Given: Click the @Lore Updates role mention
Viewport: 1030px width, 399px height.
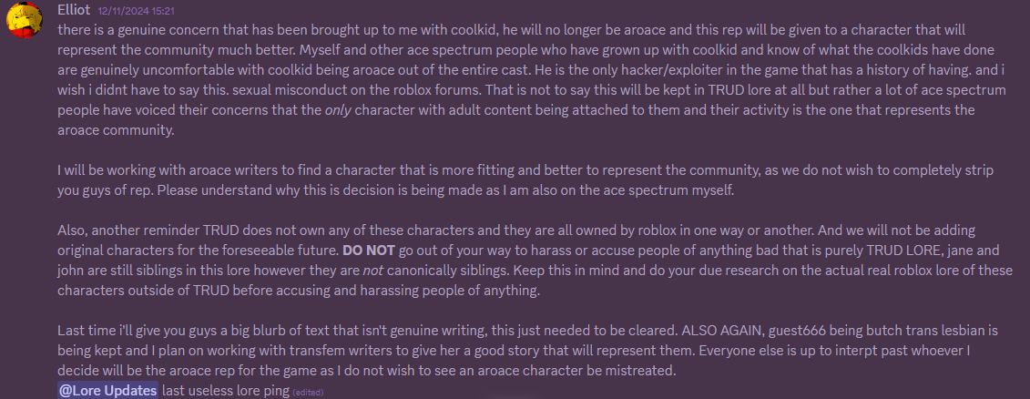Looking at the screenshot, I should click(108, 391).
